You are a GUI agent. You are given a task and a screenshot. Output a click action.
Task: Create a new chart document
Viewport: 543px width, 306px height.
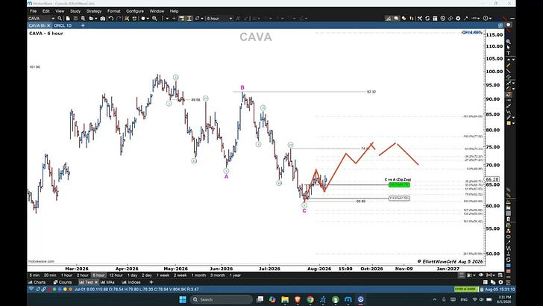point(68,19)
